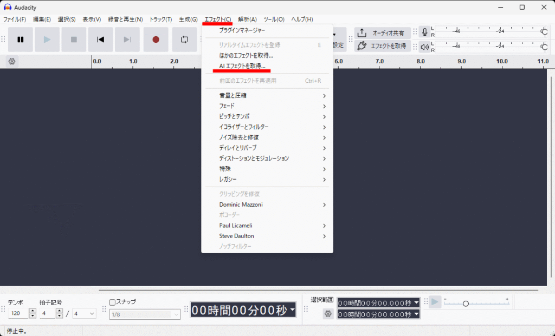Screen dimensions: 555x336
Task: Expand the ノイズ除去と修復 submenu
Action: tap(267, 137)
